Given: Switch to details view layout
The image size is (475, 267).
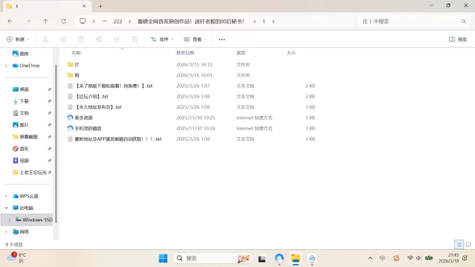Looking at the screenshot, I should (459, 244).
